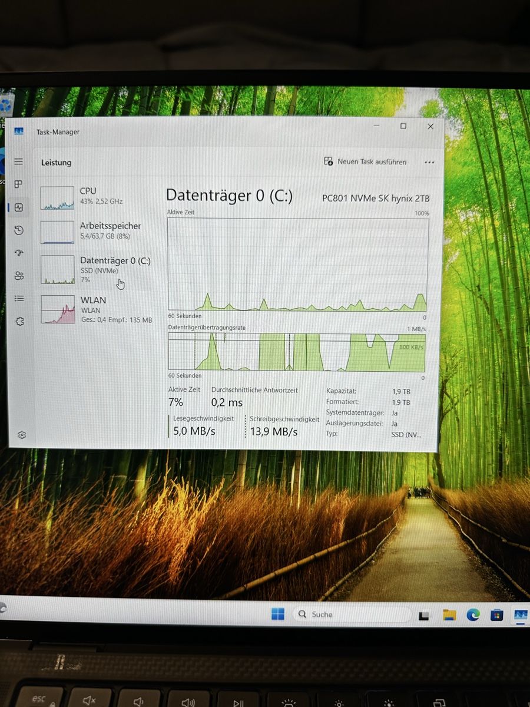This screenshot has width=530, height=707.
Task: Click the Auslagerungsdatei label
Action: pyautogui.click(x=355, y=423)
